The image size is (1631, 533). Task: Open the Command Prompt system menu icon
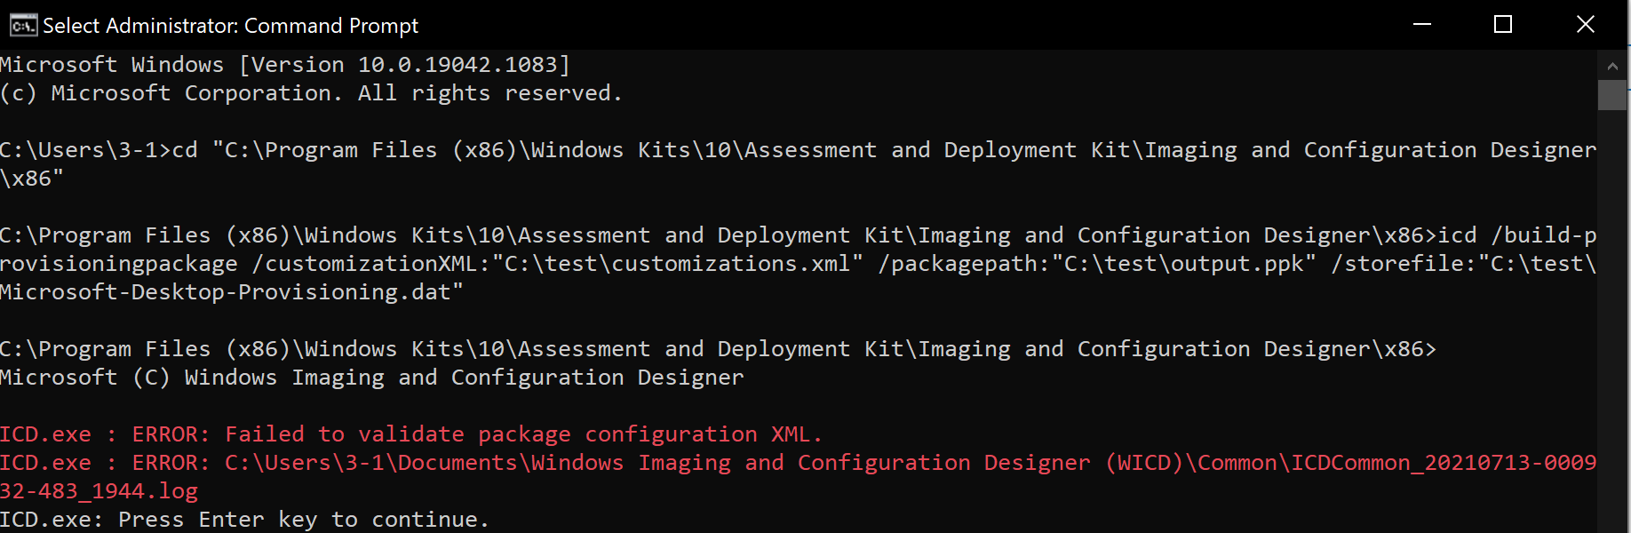pyautogui.click(x=23, y=25)
